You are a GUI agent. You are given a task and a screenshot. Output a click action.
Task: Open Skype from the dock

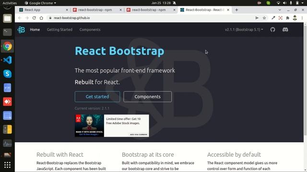[8, 74]
